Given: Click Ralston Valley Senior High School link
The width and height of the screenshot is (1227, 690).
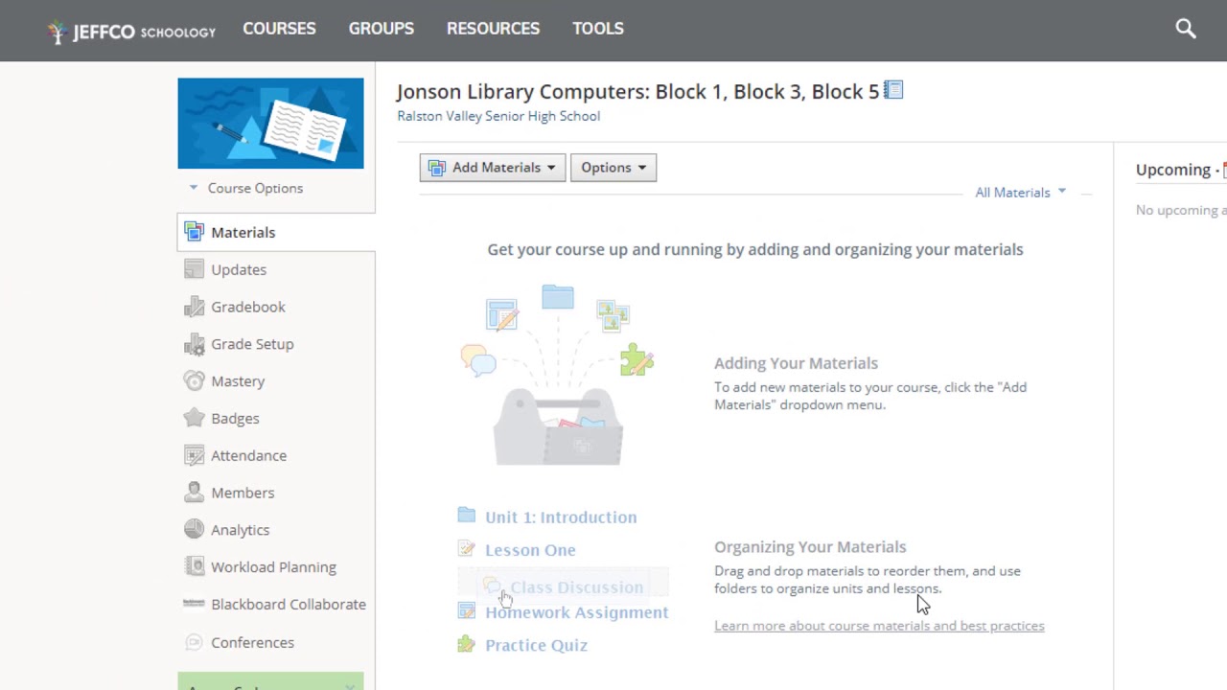Looking at the screenshot, I should pyautogui.click(x=498, y=116).
